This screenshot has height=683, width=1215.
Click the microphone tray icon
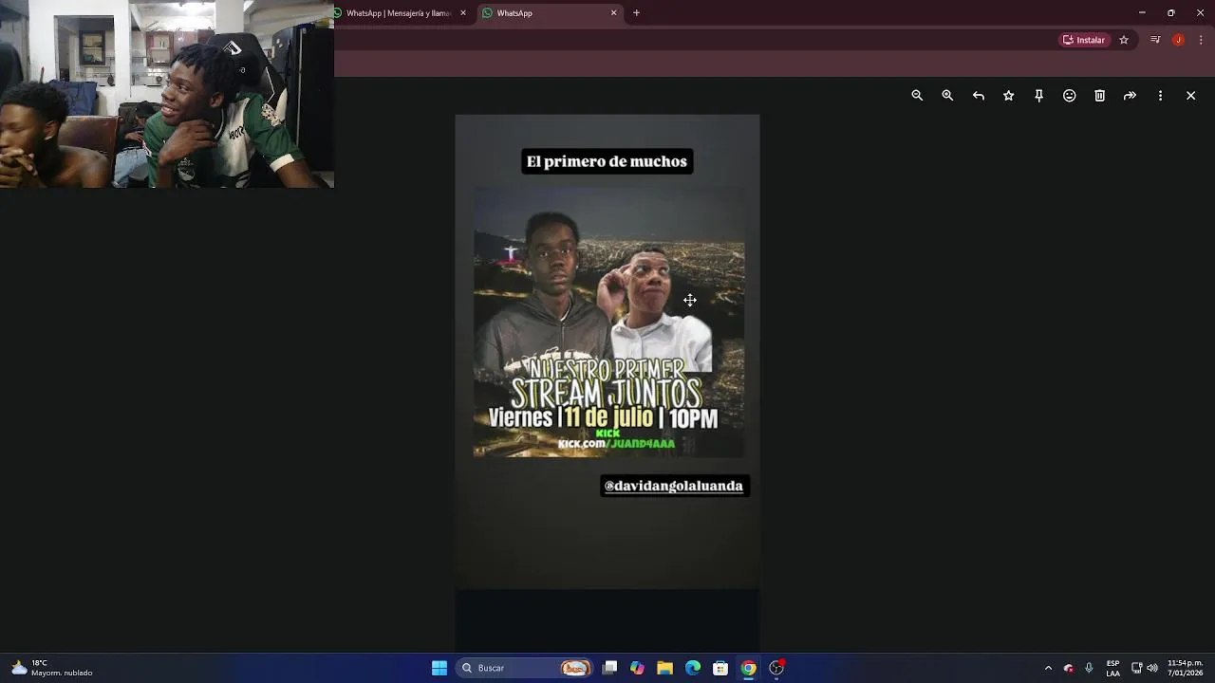pyautogui.click(x=1089, y=668)
